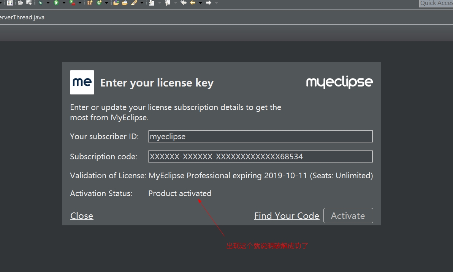Open the New Java Class dropdown arrow
The image size is (453, 272).
(106, 3)
